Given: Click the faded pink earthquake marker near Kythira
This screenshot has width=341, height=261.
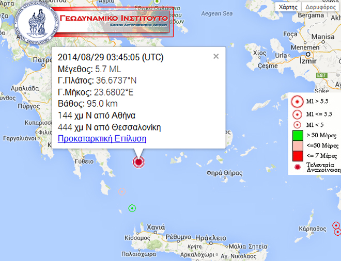Looking at the screenshot, I should tap(122, 191).
